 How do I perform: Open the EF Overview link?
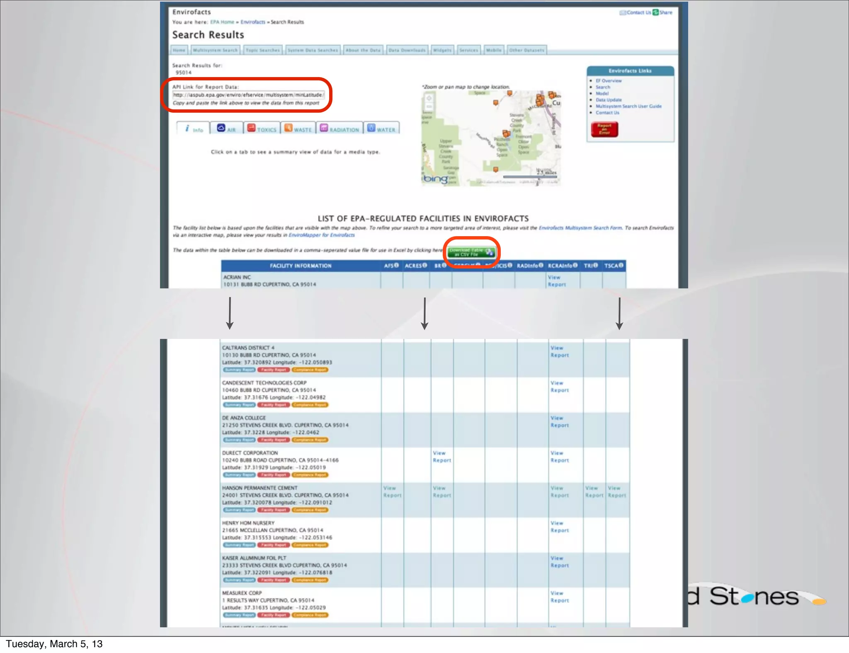[609, 81]
